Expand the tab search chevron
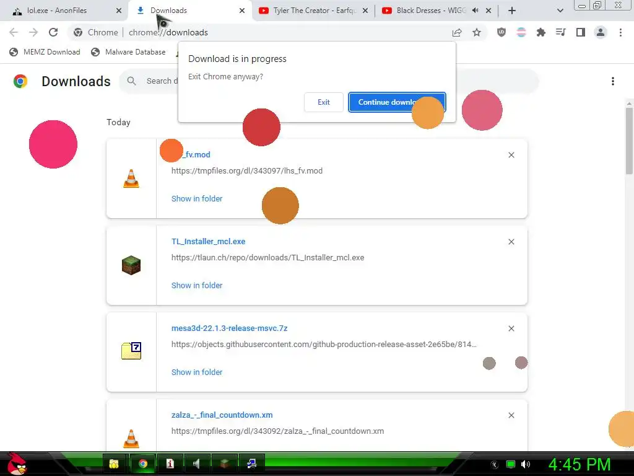This screenshot has height=476, width=634. pos(560,11)
